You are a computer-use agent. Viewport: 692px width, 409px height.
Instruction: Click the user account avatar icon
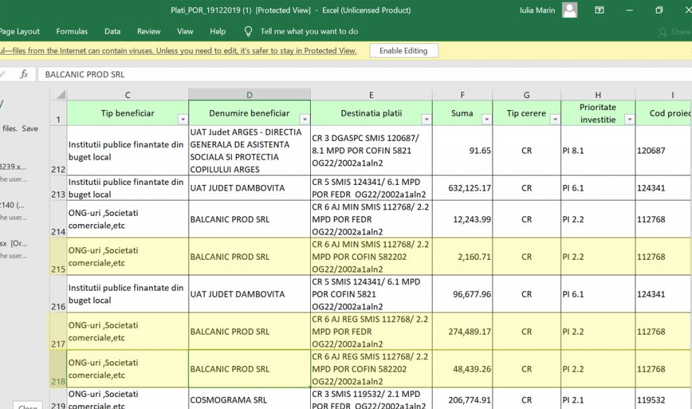click(x=570, y=9)
